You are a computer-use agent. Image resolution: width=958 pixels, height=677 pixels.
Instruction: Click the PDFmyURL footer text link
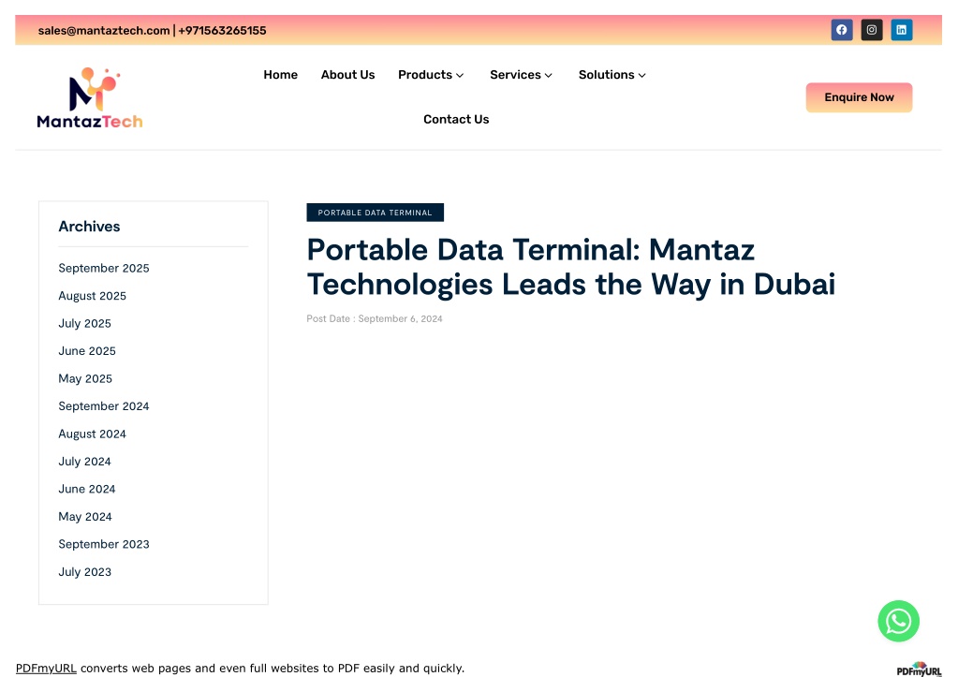click(x=46, y=669)
